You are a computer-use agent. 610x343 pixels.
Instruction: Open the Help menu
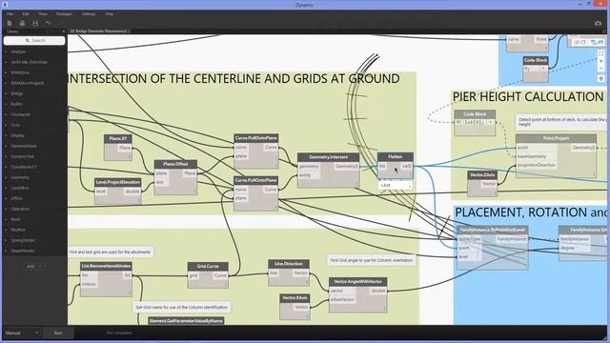(109, 14)
